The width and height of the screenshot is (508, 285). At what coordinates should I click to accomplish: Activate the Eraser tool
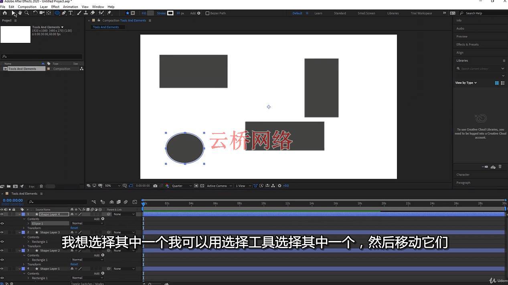pyautogui.click(x=93, y=13)
